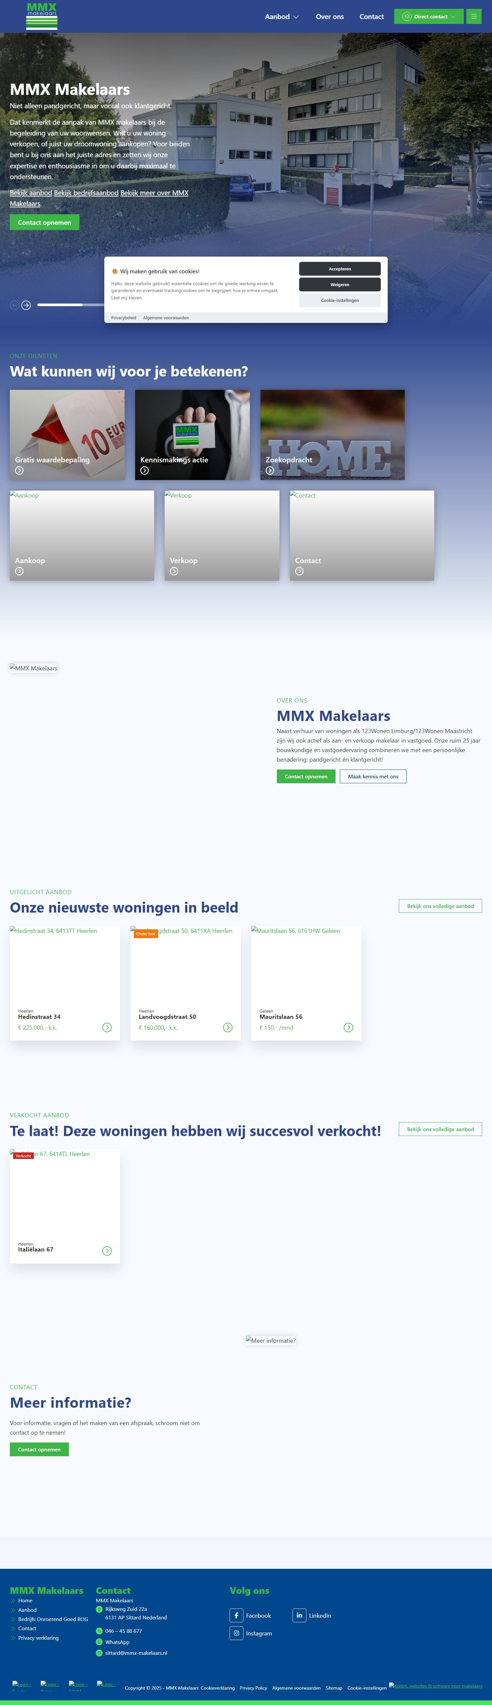Email sittard@mmx-makelaars.nl from the footer

coord(136,1653)
